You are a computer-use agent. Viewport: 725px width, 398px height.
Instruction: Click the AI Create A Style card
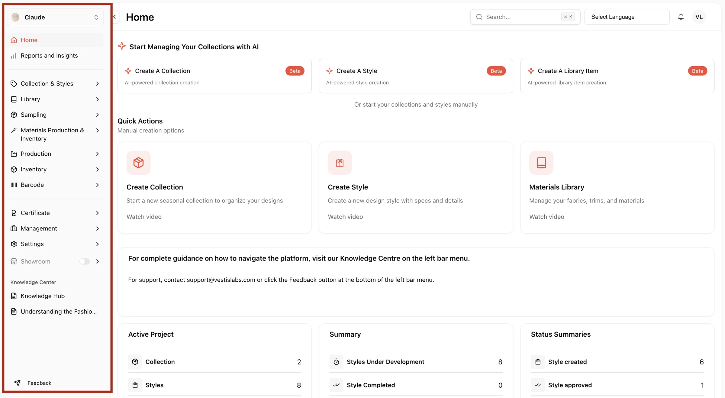[x=416, y=76]
